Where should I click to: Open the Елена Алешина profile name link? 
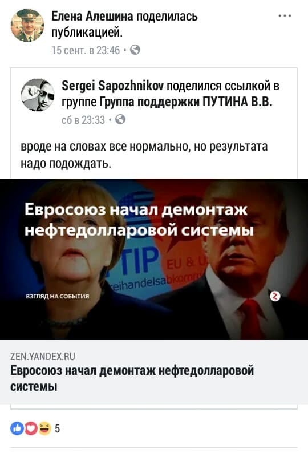pos(92,16)
